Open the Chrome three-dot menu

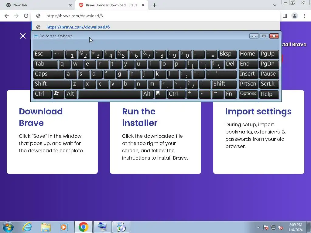coord(304,16)
